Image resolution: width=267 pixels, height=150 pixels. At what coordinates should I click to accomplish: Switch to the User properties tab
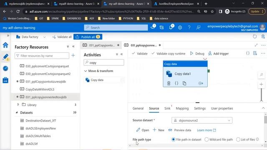pos(222,108)
